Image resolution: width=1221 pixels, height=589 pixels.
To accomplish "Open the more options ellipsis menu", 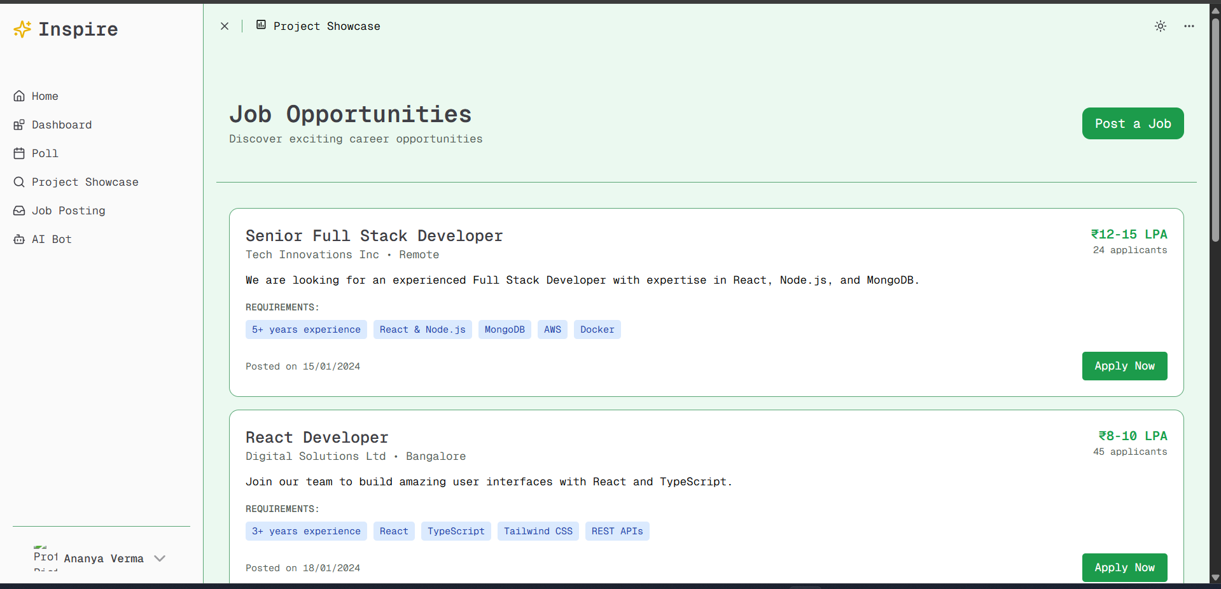I will 1189,26.
